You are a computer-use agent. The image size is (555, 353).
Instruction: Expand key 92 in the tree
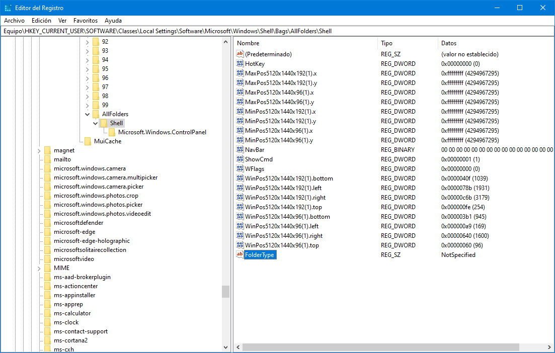(x=87, y=42)
